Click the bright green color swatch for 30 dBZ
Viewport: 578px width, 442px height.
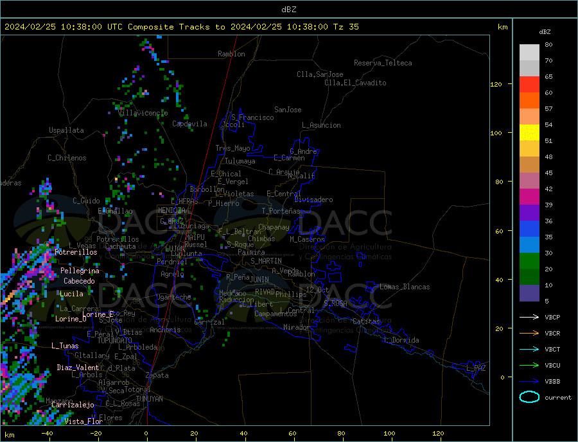point(529,261)
